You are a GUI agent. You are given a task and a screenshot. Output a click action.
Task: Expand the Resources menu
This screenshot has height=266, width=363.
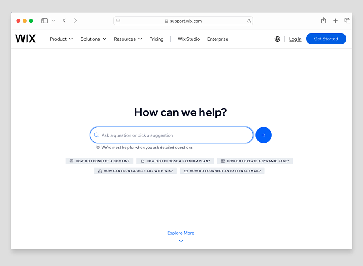tap(127, 39)
